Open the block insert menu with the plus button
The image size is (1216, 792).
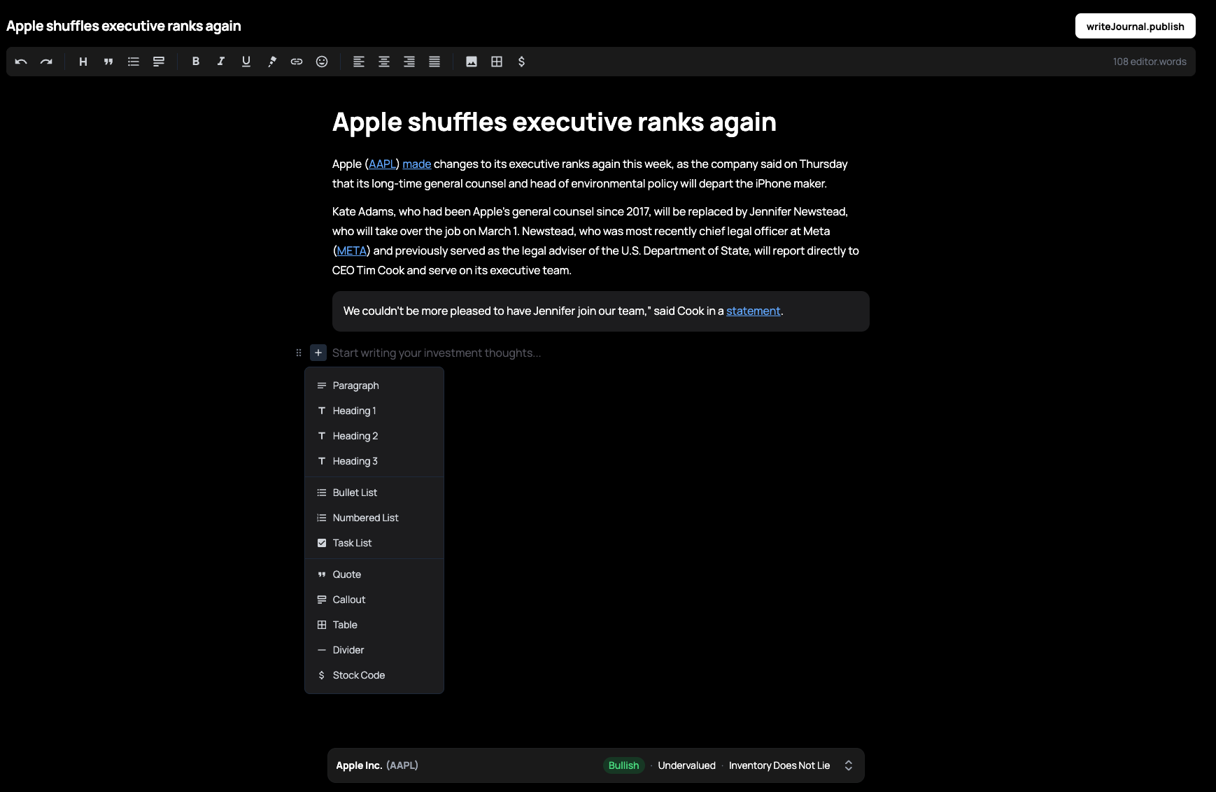318,353
